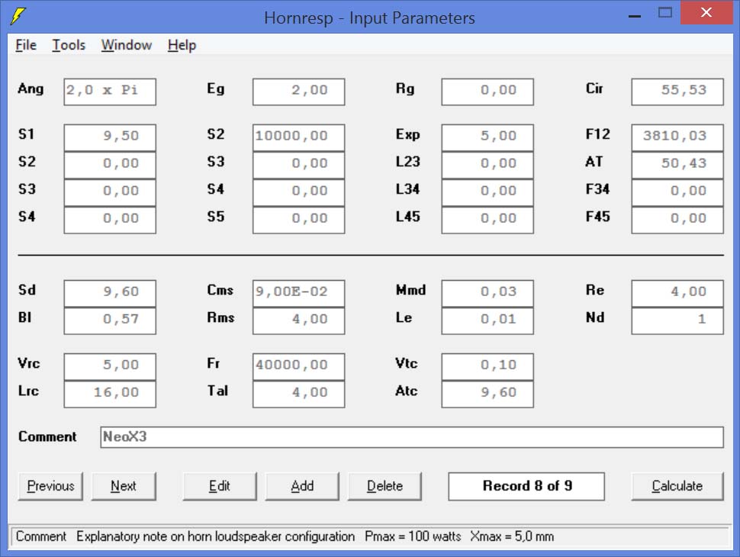Viewport: 740px width, 557px height.
Task: Open the Help menu
Action: pos(182,45)
